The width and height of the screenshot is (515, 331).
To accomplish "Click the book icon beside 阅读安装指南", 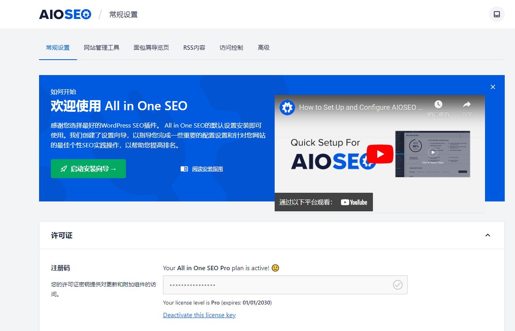I will [x=184, y=169].
